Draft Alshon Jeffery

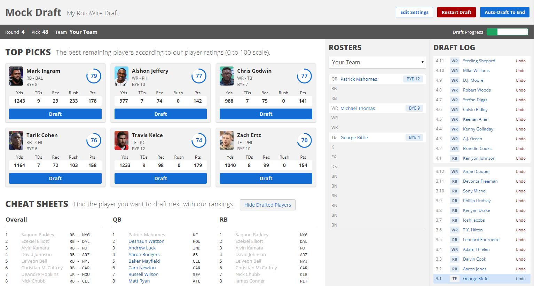pyautogui.click(x=160, y=114)
